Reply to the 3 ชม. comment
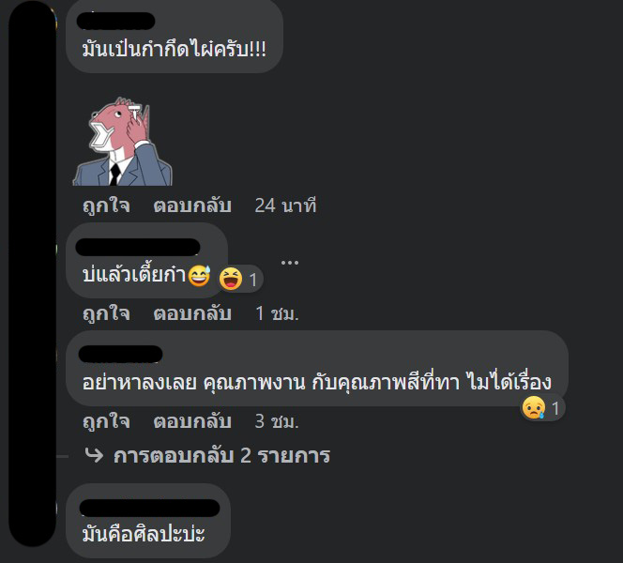 tap(192, 421)
